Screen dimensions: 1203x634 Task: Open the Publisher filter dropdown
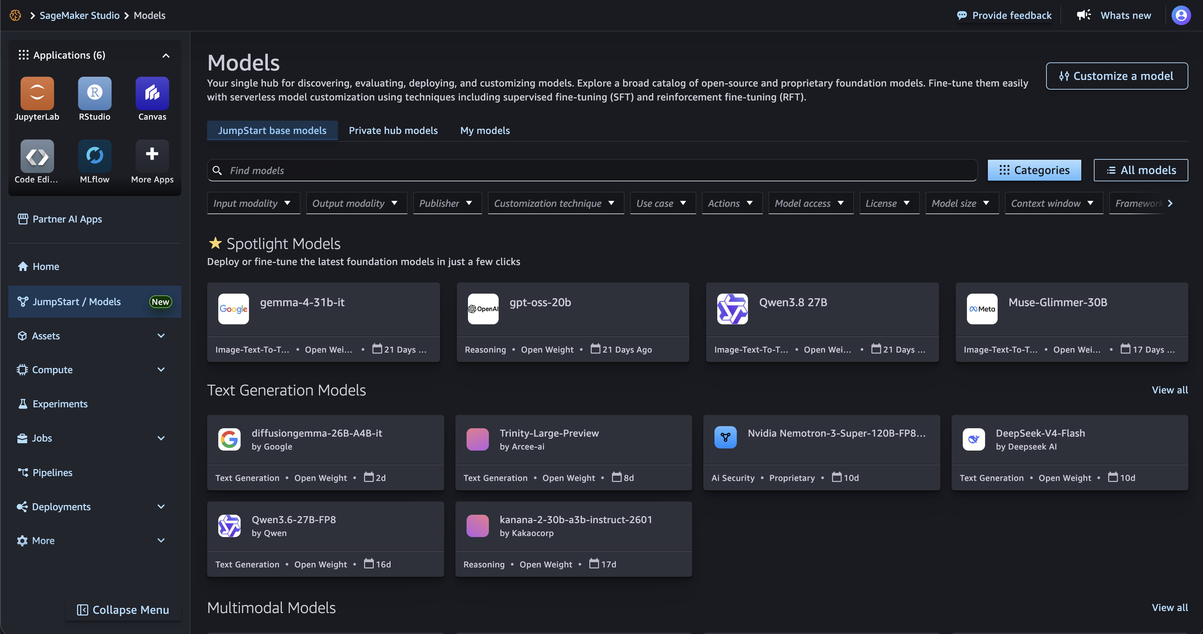pos(447,203)
